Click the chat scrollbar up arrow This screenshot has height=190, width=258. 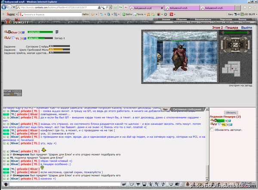tap(207, 109)
